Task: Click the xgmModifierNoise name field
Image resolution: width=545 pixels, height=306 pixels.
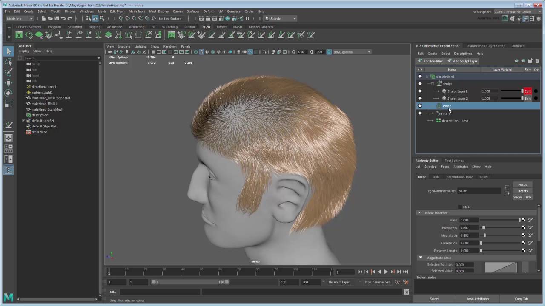Action: 479,191
